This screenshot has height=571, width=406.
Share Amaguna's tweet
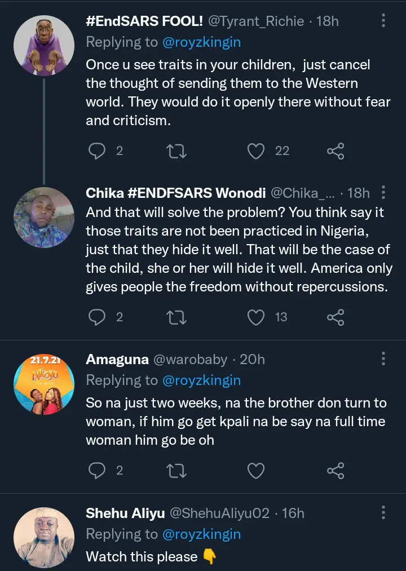coord(336,470)
